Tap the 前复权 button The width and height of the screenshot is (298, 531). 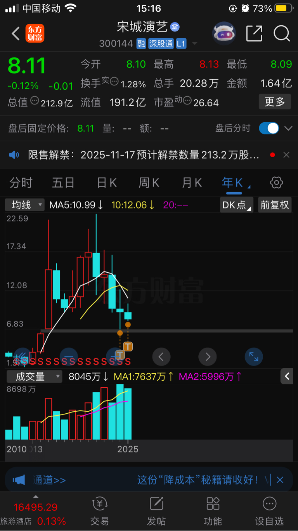[x=275, y=205]
